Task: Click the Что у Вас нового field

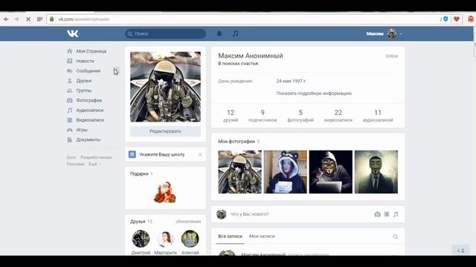Action: [x=299, y=214]
